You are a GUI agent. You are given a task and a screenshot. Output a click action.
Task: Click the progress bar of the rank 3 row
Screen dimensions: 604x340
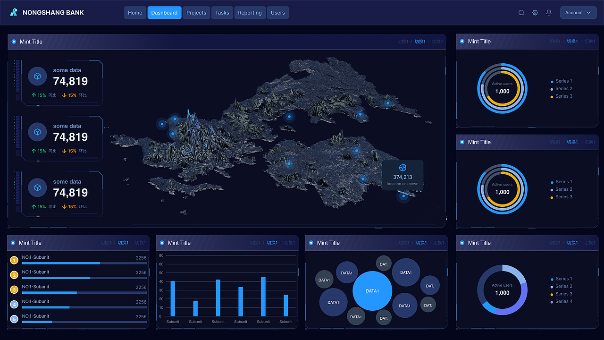pyautogui.click(x=84, y=292)
